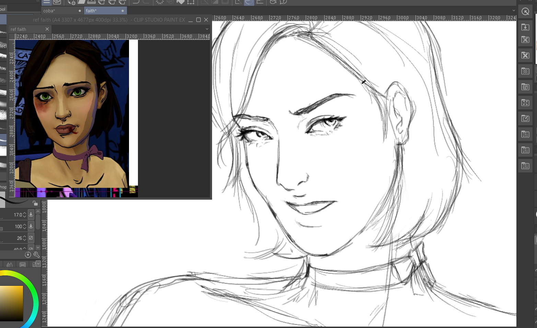Click the reset tool settings icon
This screenshot has width=537, height=328.
point(28,255)
